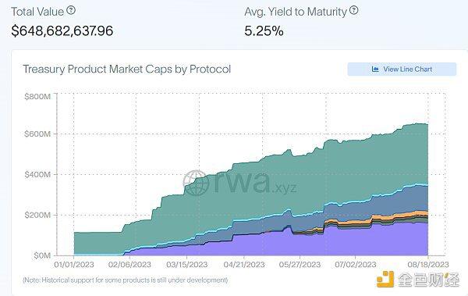Click the Total Value amount $648,682,637.96

tap(62, 30)
